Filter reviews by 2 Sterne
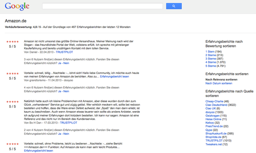 [x=212, y=55]
